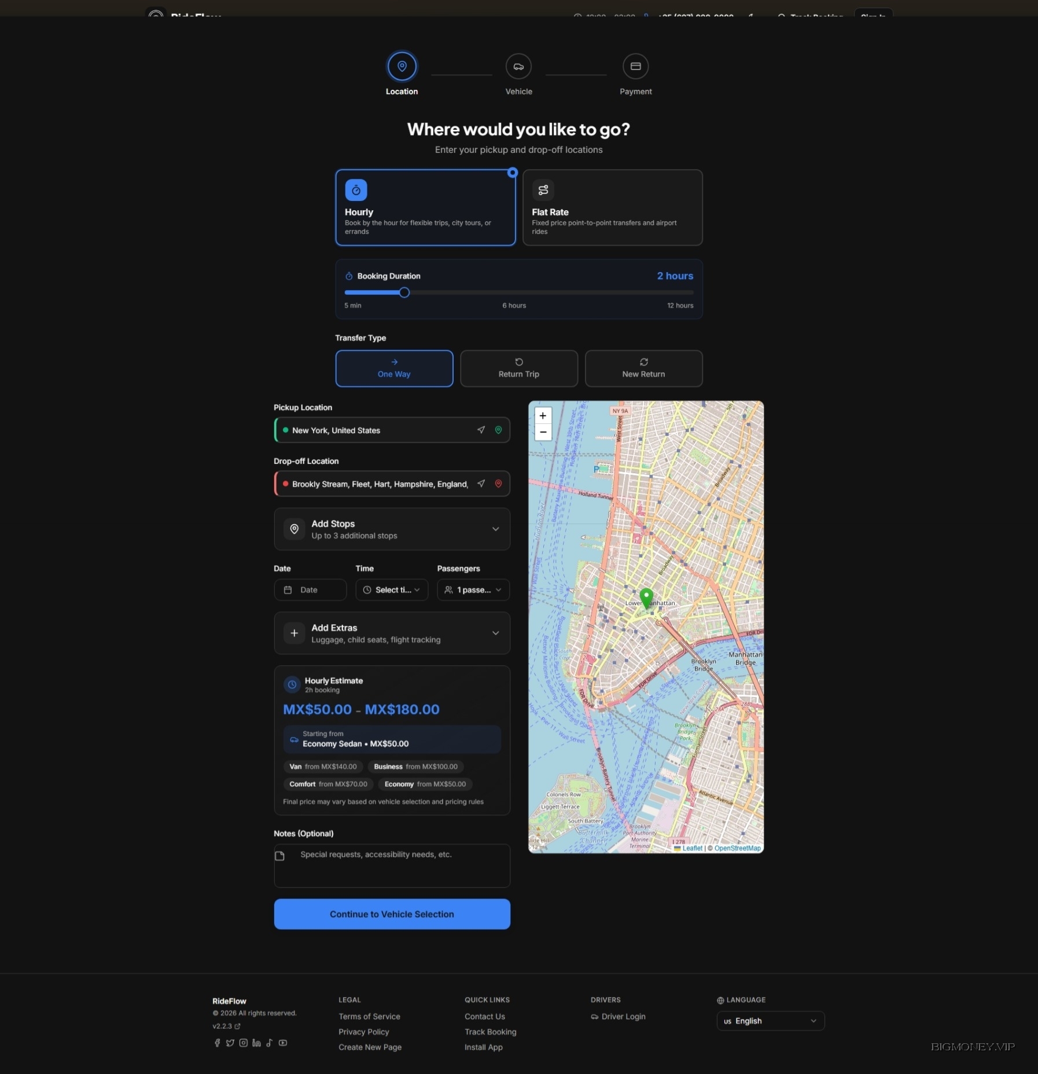Viewport: 1038px width, 1074px height.
Task: Go to the Payment step
Action: [635, 67]
